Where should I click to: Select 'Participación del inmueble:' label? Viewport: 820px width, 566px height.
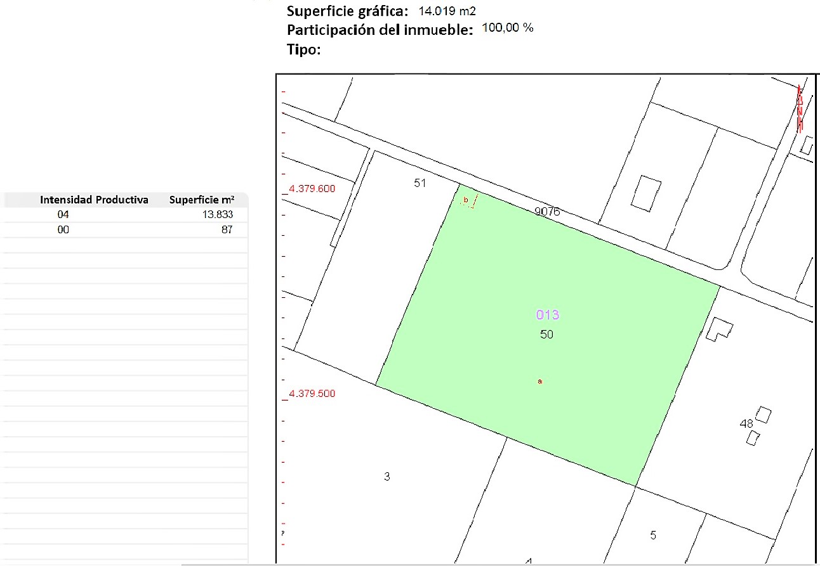click(381, 30)
